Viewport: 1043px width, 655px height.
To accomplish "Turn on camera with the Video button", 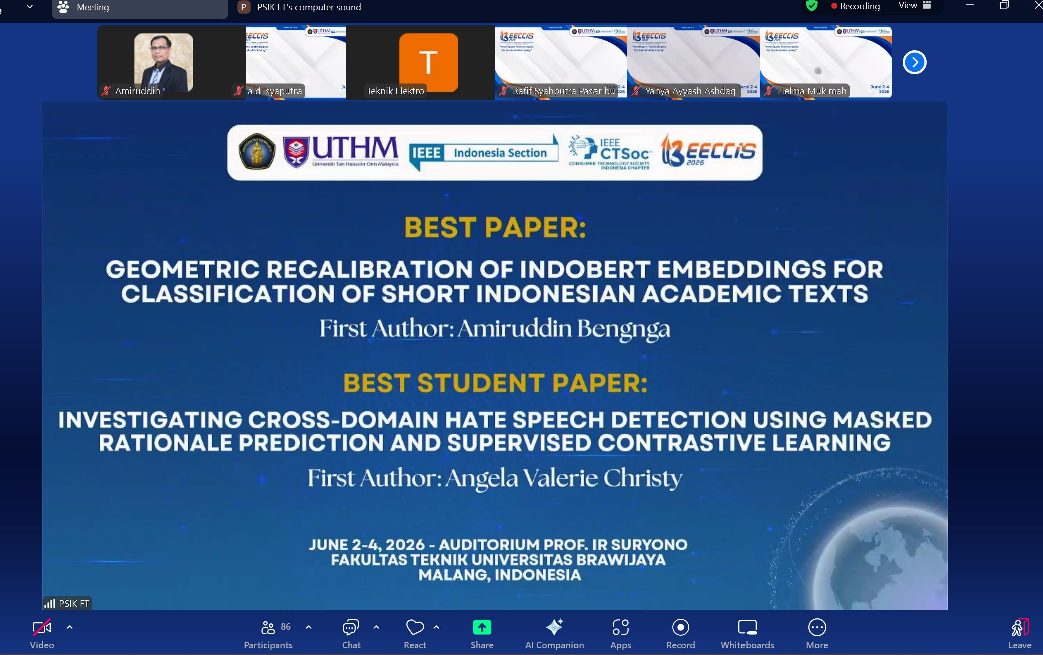I will tap(42, 634).
